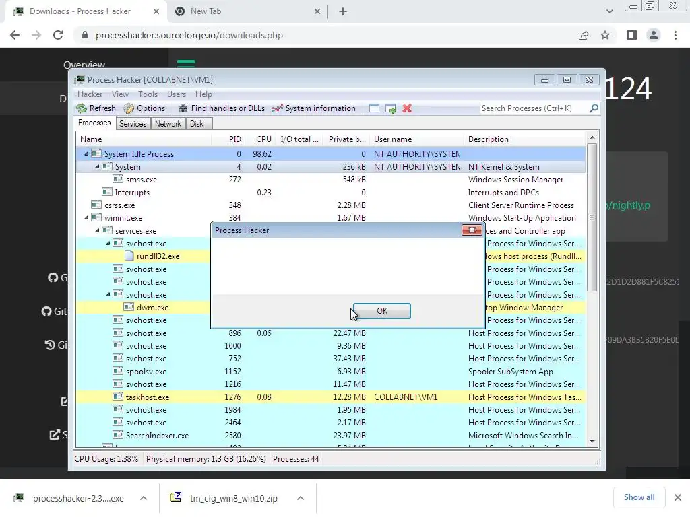
Task: Click OK in the Process Hacker dialog
Action: pyautogui.click(x=381, y=311)
